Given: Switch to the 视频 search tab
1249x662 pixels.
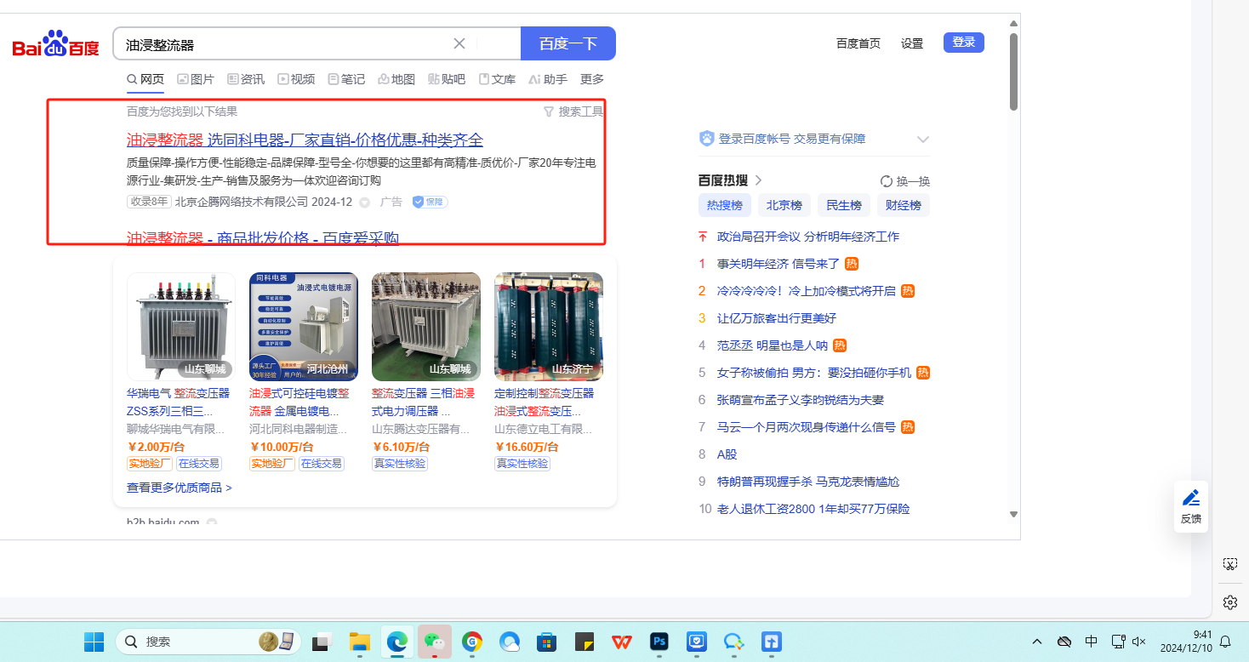Looking at the screenshot, I should click(x=296, y=79).
